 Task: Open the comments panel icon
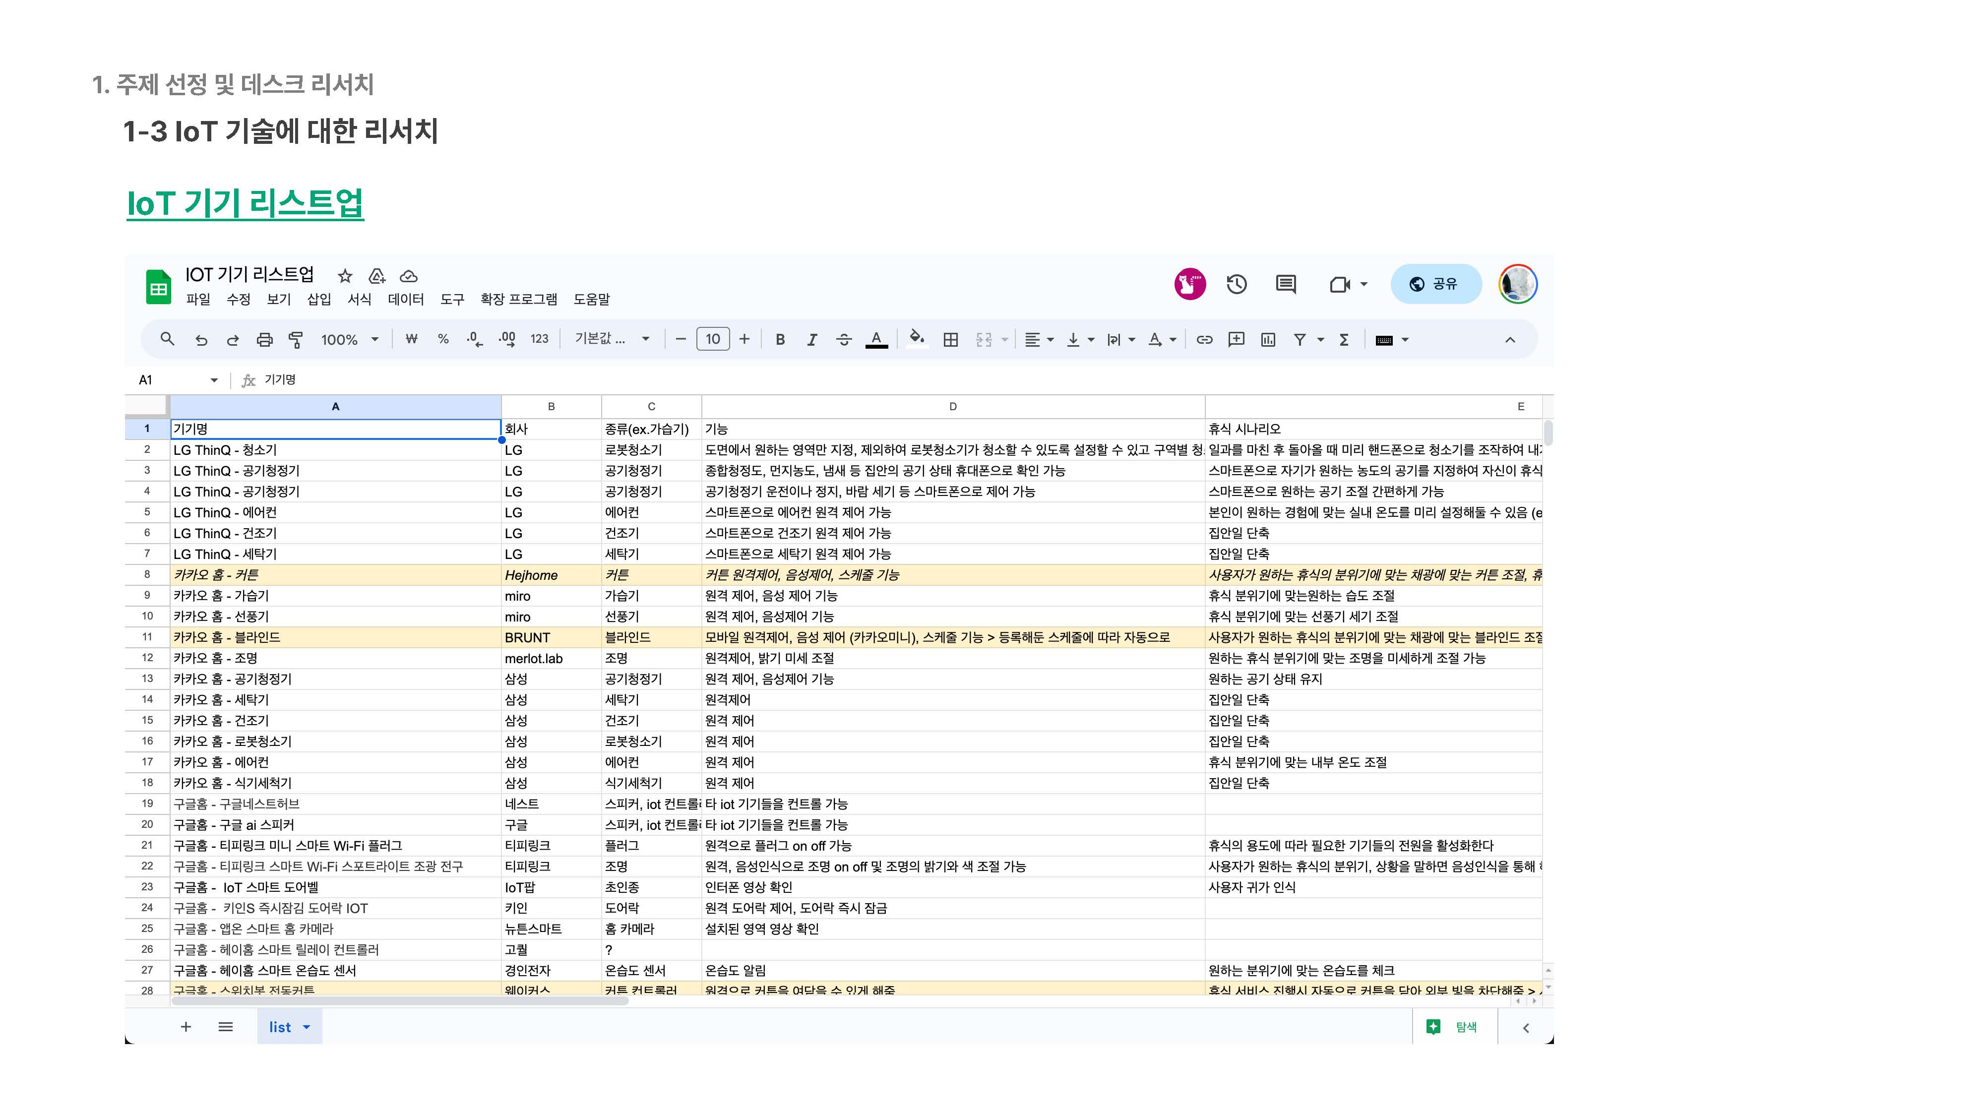click(x=1286, y=284)
